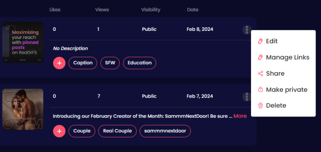This screenshot has width=321, height=152.
Task: Click the Couple tag
Action: pos(82,131)
